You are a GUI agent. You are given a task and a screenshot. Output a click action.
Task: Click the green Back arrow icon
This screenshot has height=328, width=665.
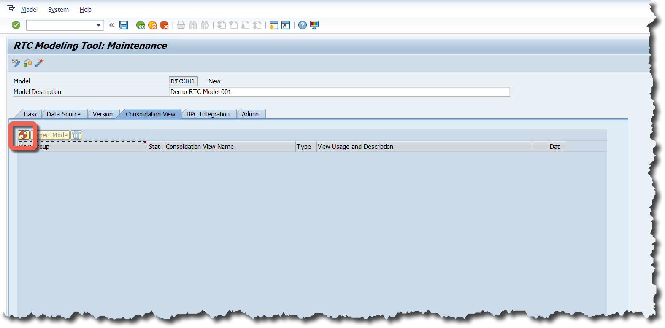click(x=141, y=25)
